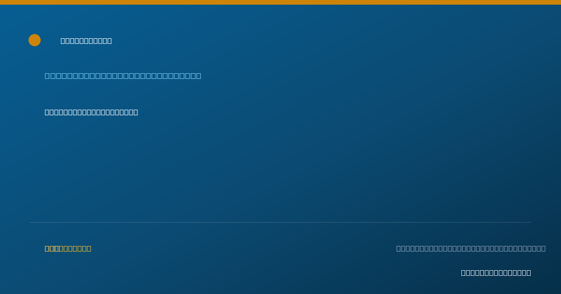Click the white subtitle line below the headline
The image size is (561, 294).
(91, 112)
